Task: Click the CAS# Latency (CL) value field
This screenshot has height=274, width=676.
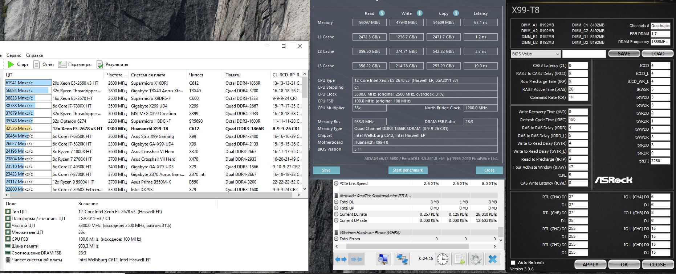Action: coord(578,66)
